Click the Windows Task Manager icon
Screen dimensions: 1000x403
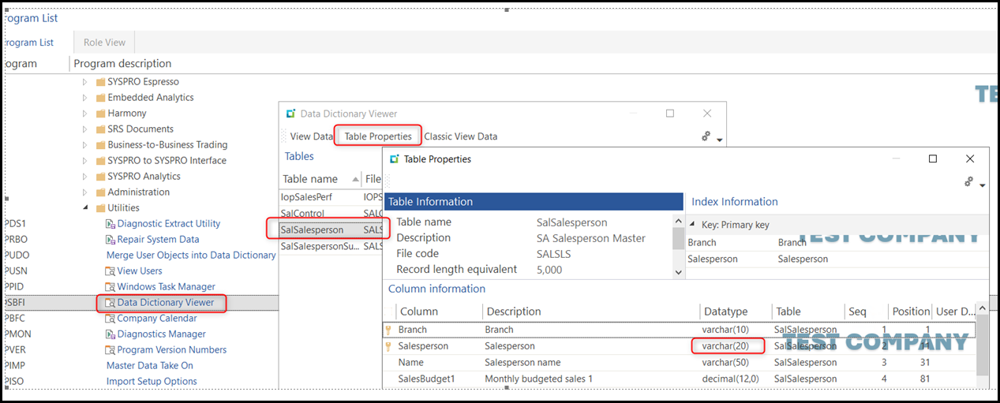point(110,287)
